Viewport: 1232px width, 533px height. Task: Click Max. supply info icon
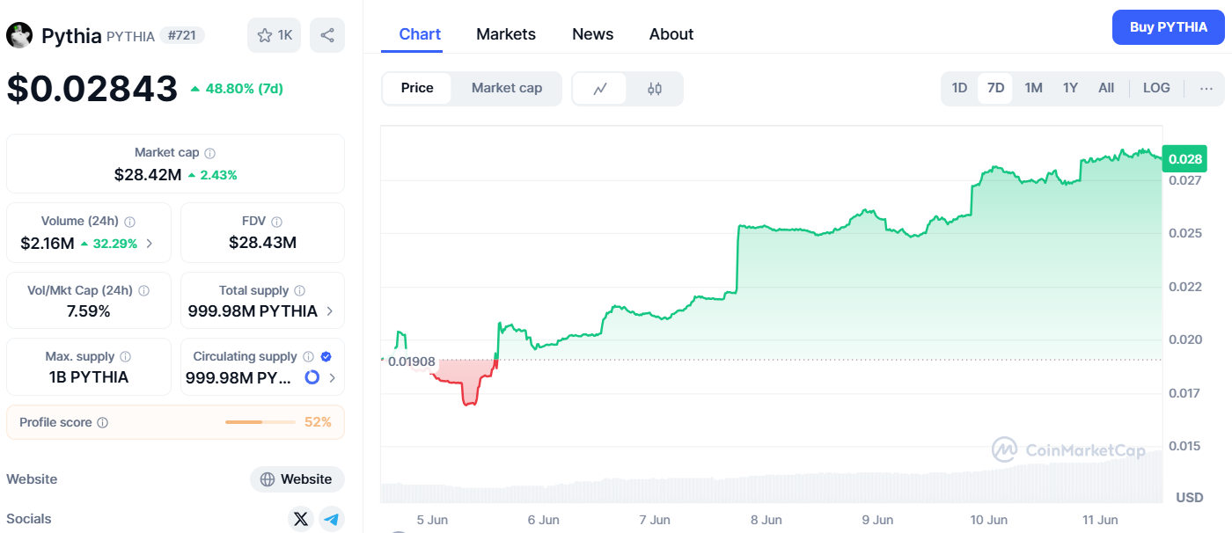125,357
